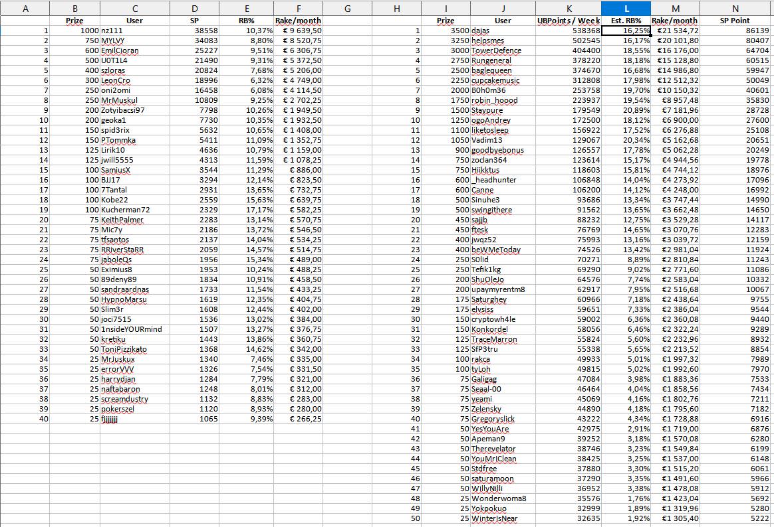The height and width of the screenshot is (527, 774).
Task: Click the user cell 'Rungeneral'
Action: click(x=503, y=60)
